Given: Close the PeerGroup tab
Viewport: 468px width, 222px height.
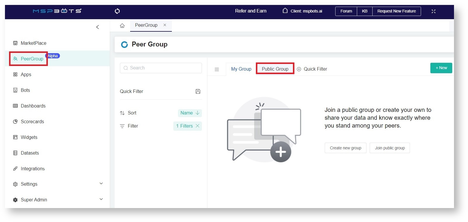Looking at the screenshot, I should [x=165, y=25].
